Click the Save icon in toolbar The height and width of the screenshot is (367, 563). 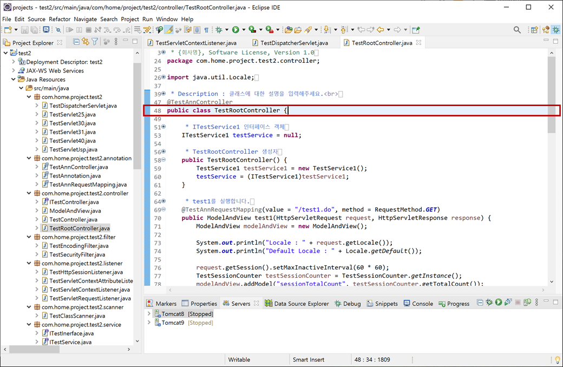point(24,30)
